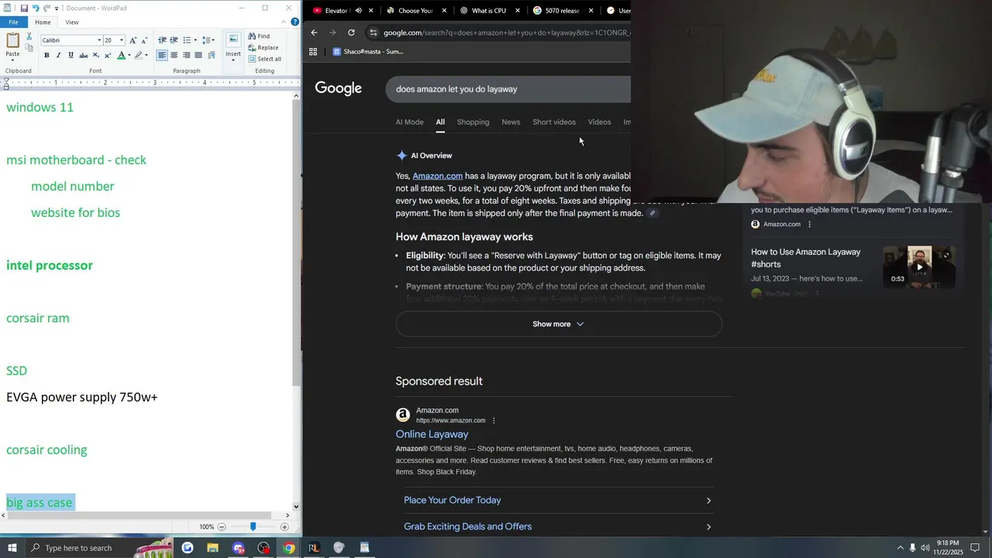Click the Redo icon in WordPad toolbar
This screenshot has height=558, width=992.
point(46,8)
